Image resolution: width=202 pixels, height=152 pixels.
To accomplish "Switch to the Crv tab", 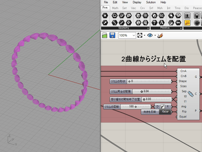I will click(143, 8).
